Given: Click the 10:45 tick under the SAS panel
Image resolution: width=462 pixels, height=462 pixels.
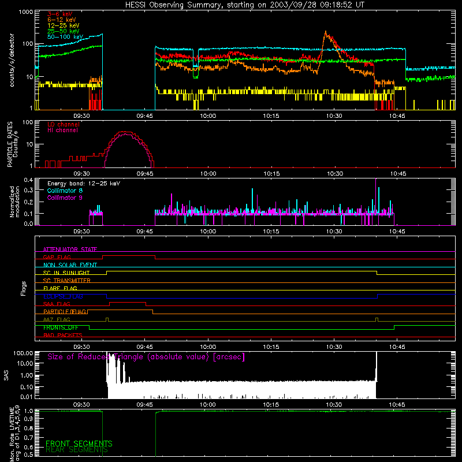Looking at the screenshot, I should (x=397, y=405).
